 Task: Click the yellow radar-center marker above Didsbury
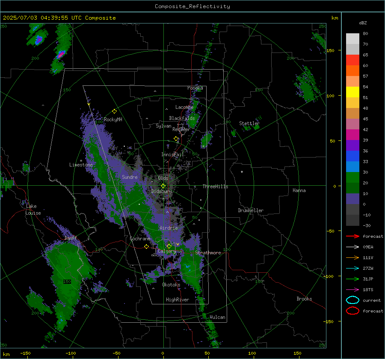tap(163, 186)
